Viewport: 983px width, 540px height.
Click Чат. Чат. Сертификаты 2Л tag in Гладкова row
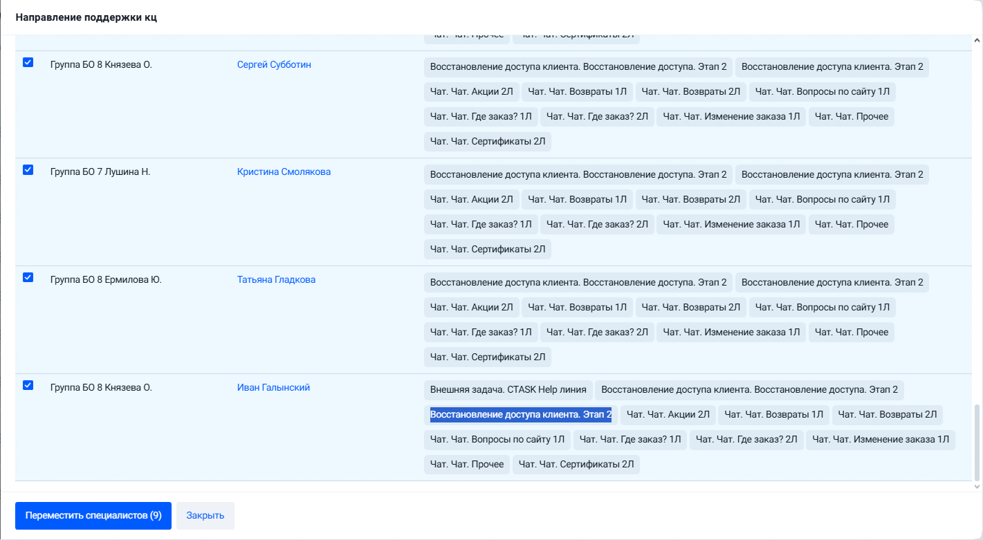tap(487, 357)
